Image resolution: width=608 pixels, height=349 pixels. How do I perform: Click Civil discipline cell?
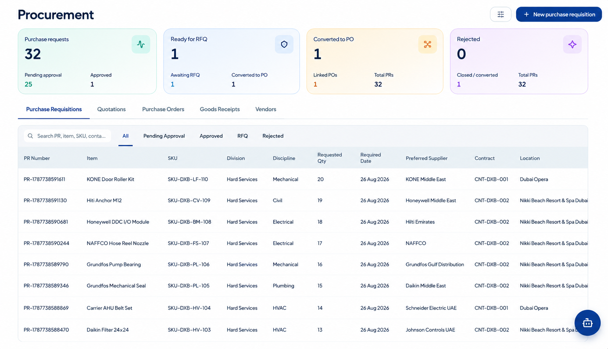pos(278,200)
